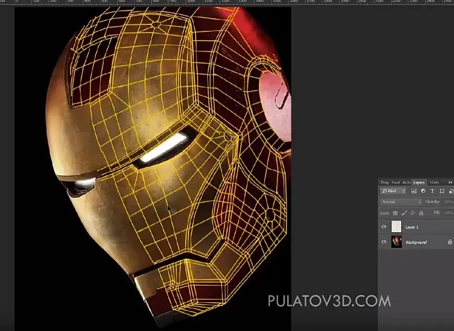Filter layers by adjustment layer icon
The width and height of the screenshot is (454, 331).
click(x=423, y=191)
